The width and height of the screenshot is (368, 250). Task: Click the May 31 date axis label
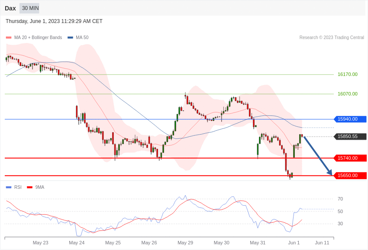coord(258,243)
